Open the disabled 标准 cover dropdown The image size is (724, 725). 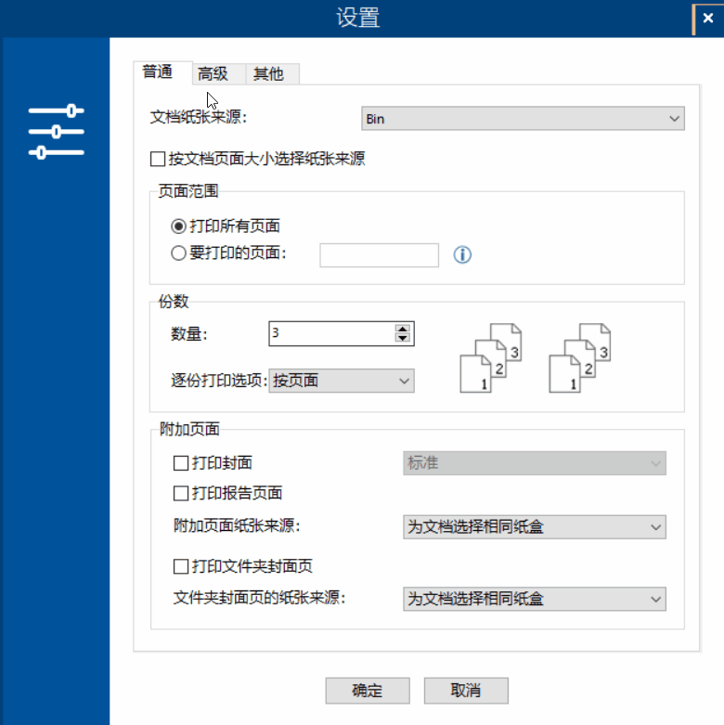535,463
